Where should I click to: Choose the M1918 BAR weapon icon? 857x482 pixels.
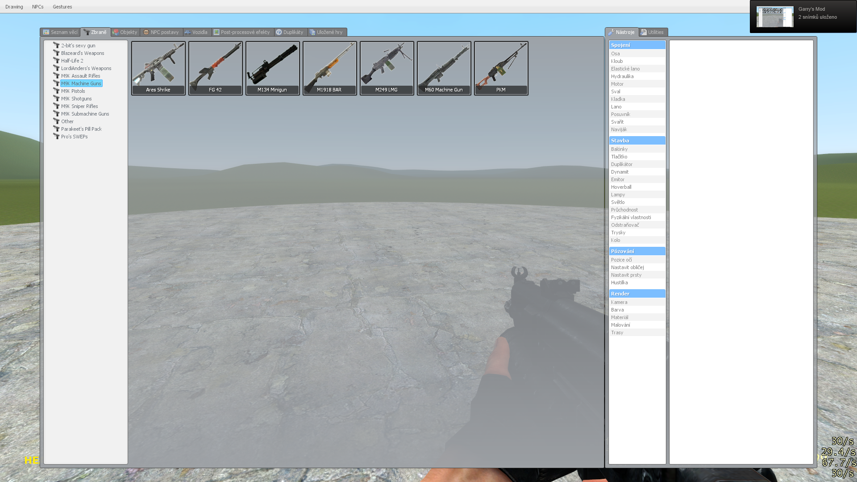(330, 68)
